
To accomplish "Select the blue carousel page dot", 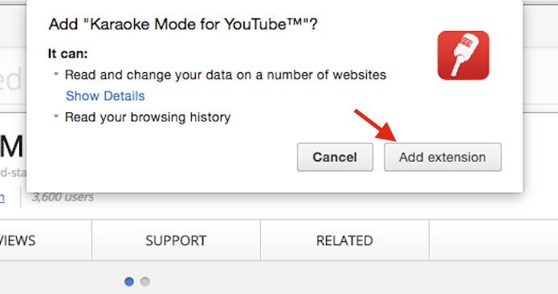I will [128, 281].
